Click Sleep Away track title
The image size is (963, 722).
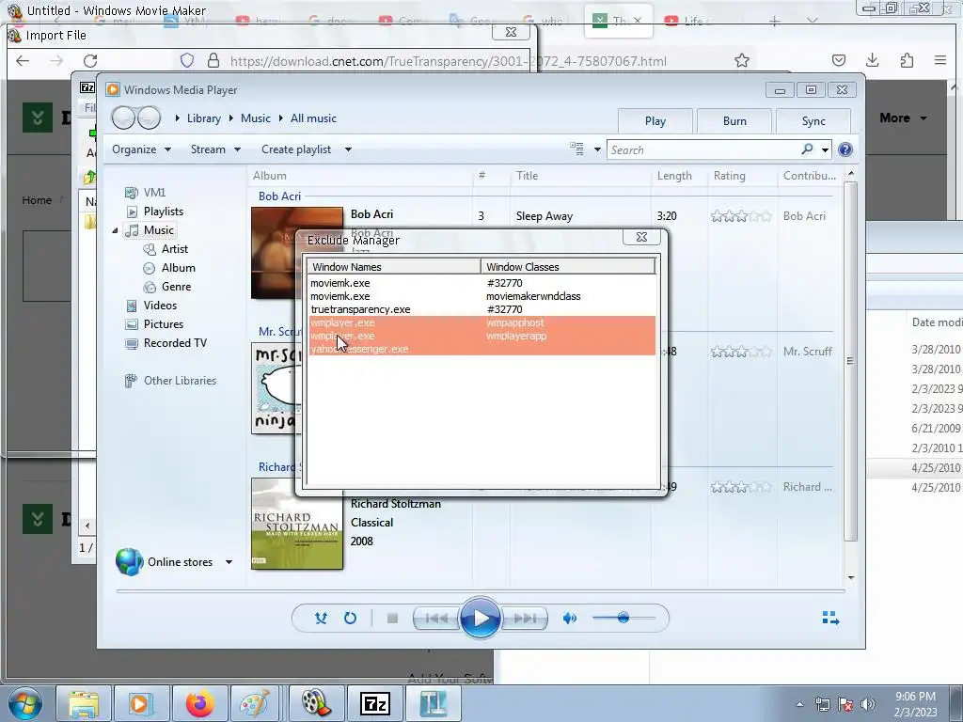pyautogui.click(x=545, y=216)
